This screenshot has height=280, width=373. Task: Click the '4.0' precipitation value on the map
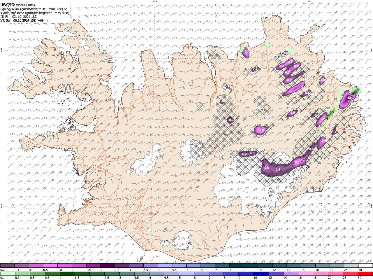click(x=349, y=98)
